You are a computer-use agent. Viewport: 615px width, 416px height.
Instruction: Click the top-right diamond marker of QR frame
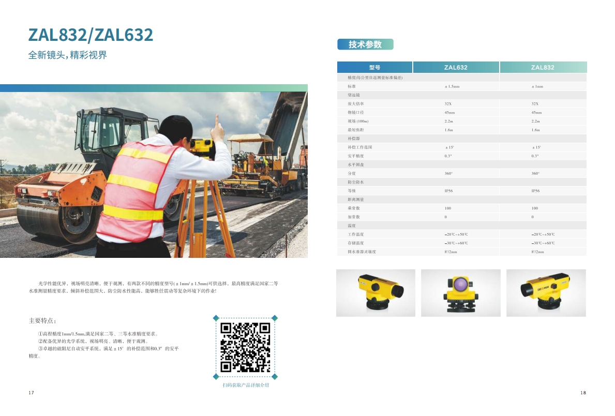pyautogui.click(x=275, y=318)
